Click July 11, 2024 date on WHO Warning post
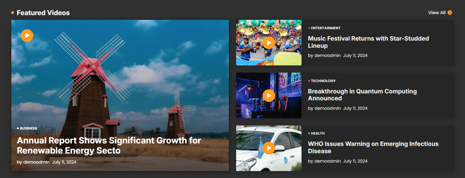 tap(355, 161)
